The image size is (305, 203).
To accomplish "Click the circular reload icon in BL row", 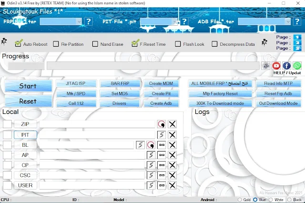I will (151, 145).
